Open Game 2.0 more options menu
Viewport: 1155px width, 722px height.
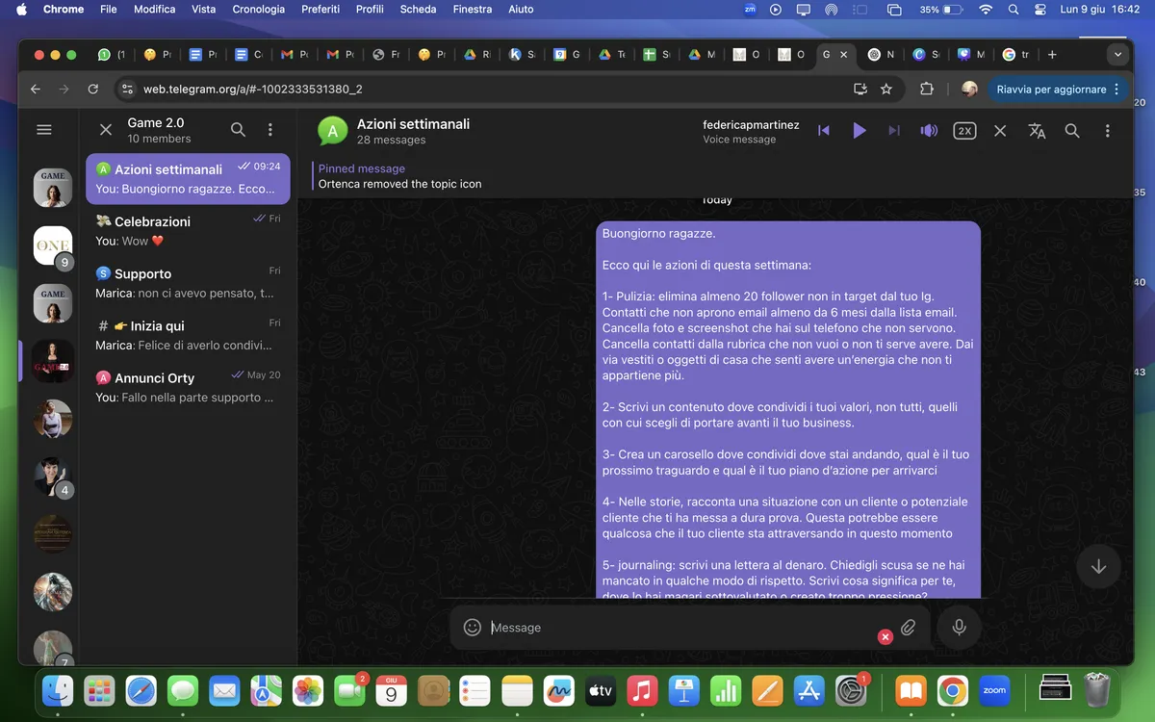pos(270,130)
